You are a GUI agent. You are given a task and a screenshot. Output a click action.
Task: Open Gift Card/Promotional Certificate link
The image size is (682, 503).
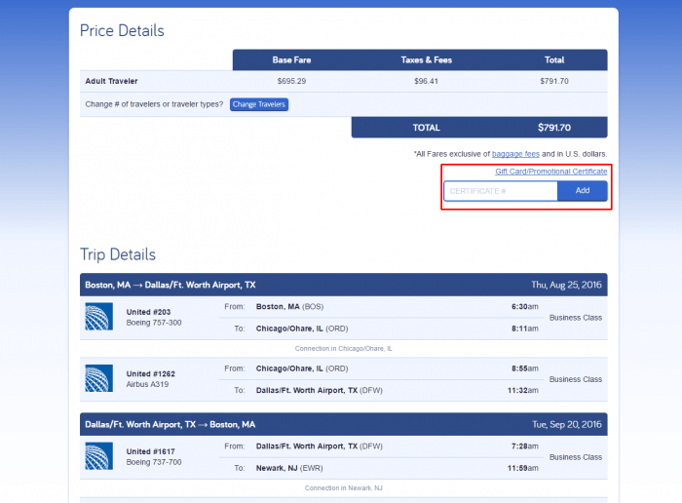(x=551, y=172)
